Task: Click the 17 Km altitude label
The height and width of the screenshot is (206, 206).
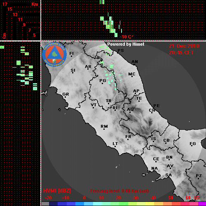Action: coord(5,4)
